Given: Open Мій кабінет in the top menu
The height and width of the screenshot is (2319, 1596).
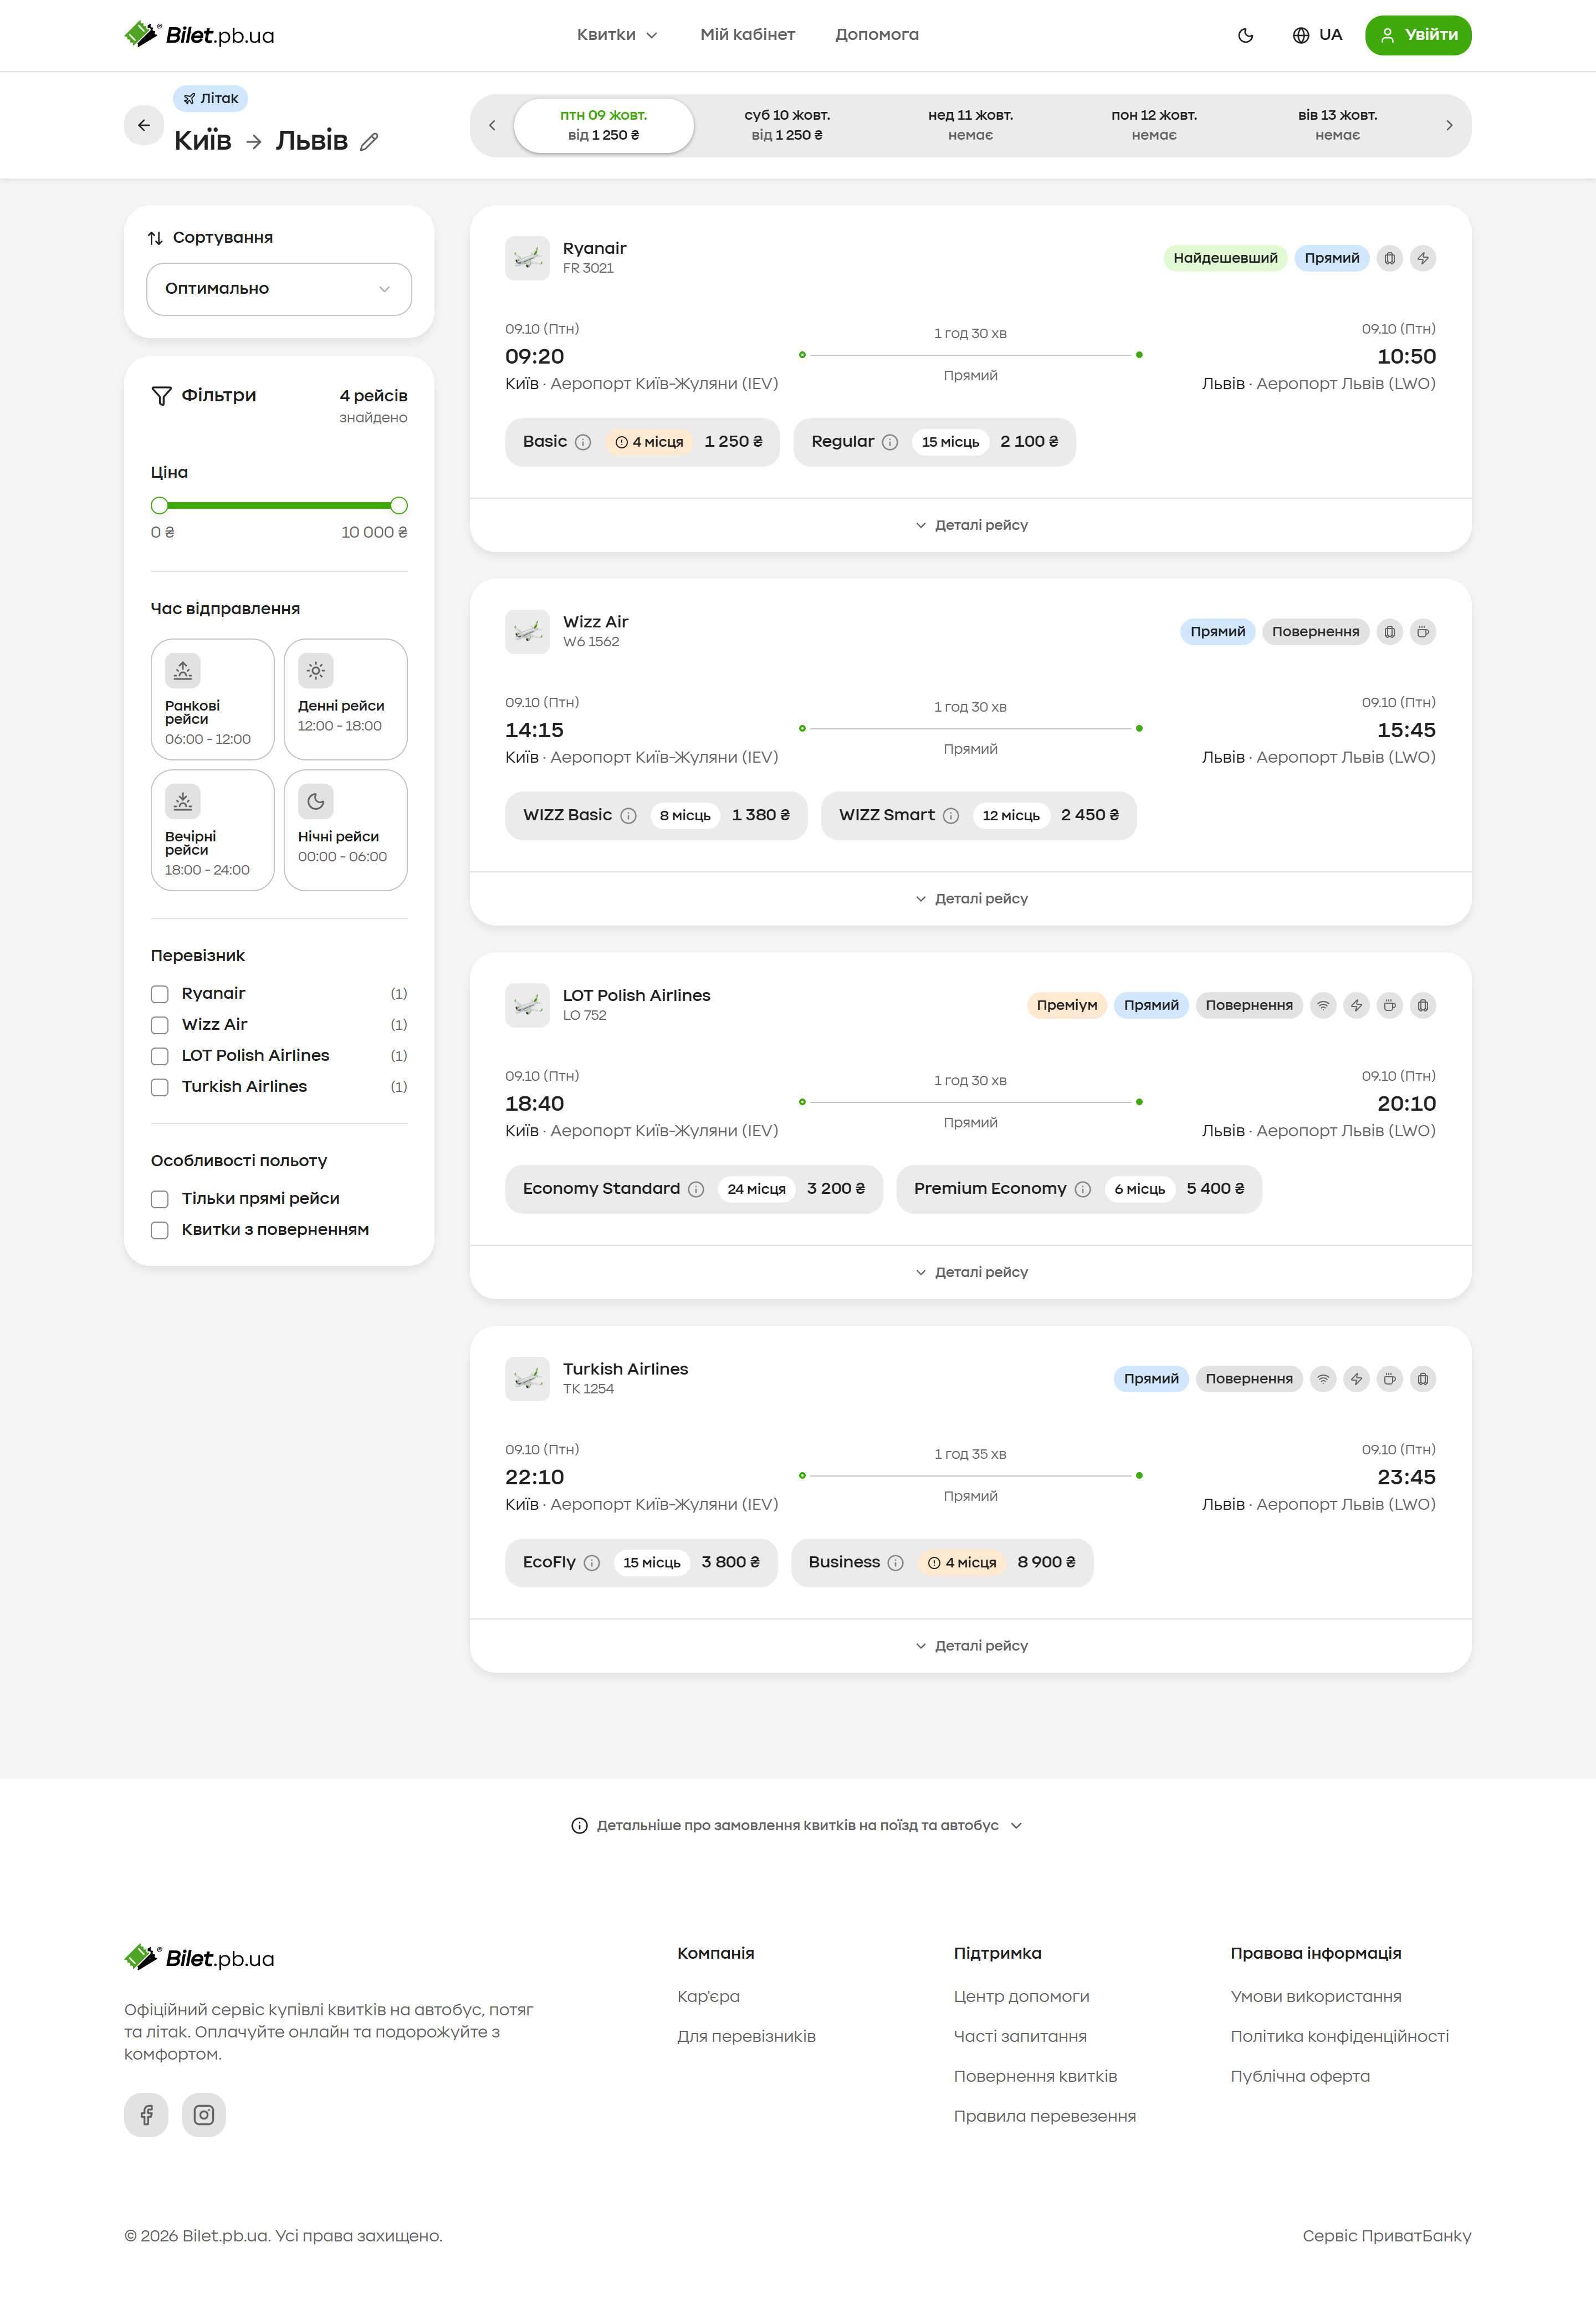Looking at the screenshot, I should 747,35.
